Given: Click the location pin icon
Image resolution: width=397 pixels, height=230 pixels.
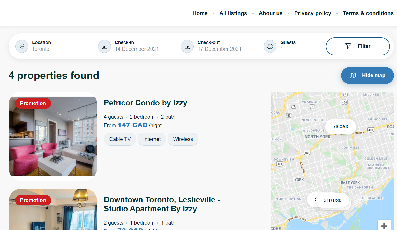Looking at the screenshot, I should point(22,46).
